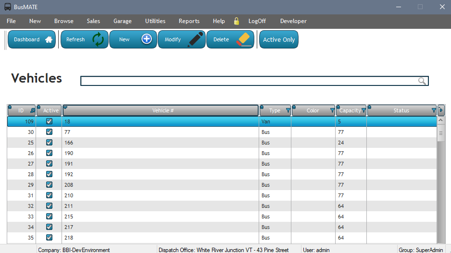Click the Dashboard home icon
This screenshot has height=253, width=451.
pyautogui.click(x=49, y=40)
